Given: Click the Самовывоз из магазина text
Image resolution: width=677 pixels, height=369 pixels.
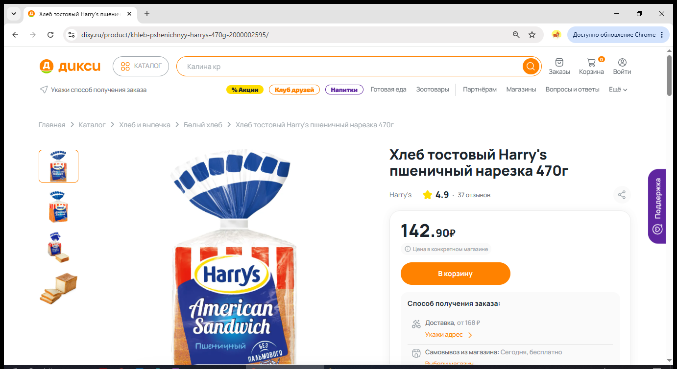Looking at the screenshot, I should click(461, 352).
